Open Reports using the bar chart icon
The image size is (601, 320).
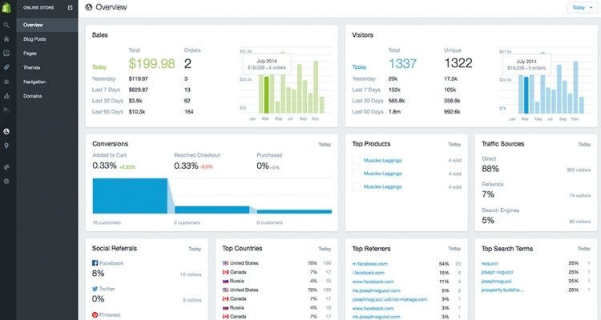pyautogui.click(x=7, y=96)
